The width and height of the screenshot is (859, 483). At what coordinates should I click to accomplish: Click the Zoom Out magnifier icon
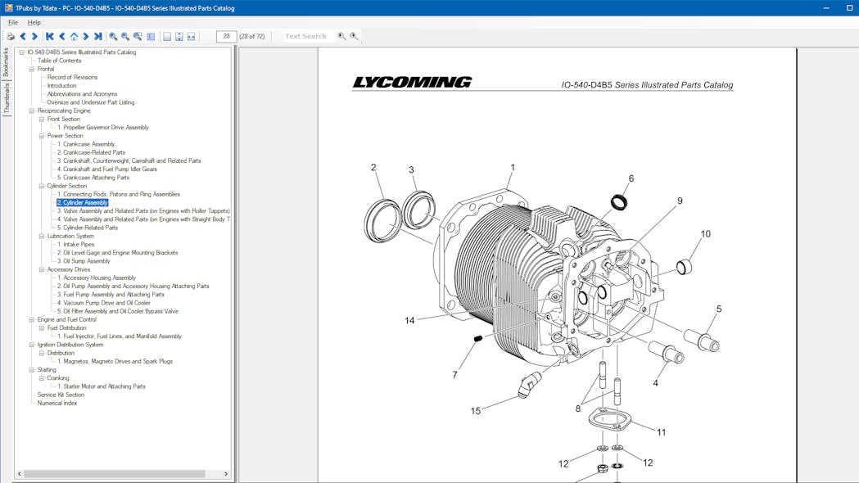(x=125, y=36)
